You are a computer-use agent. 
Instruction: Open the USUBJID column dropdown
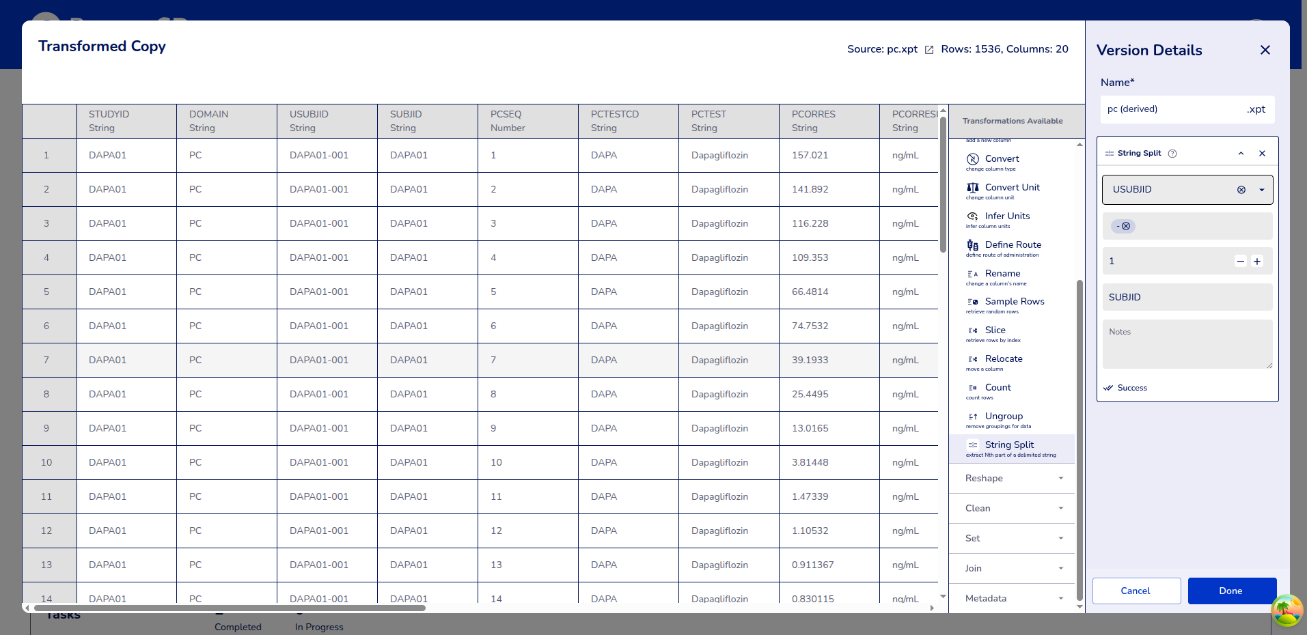1261,190
